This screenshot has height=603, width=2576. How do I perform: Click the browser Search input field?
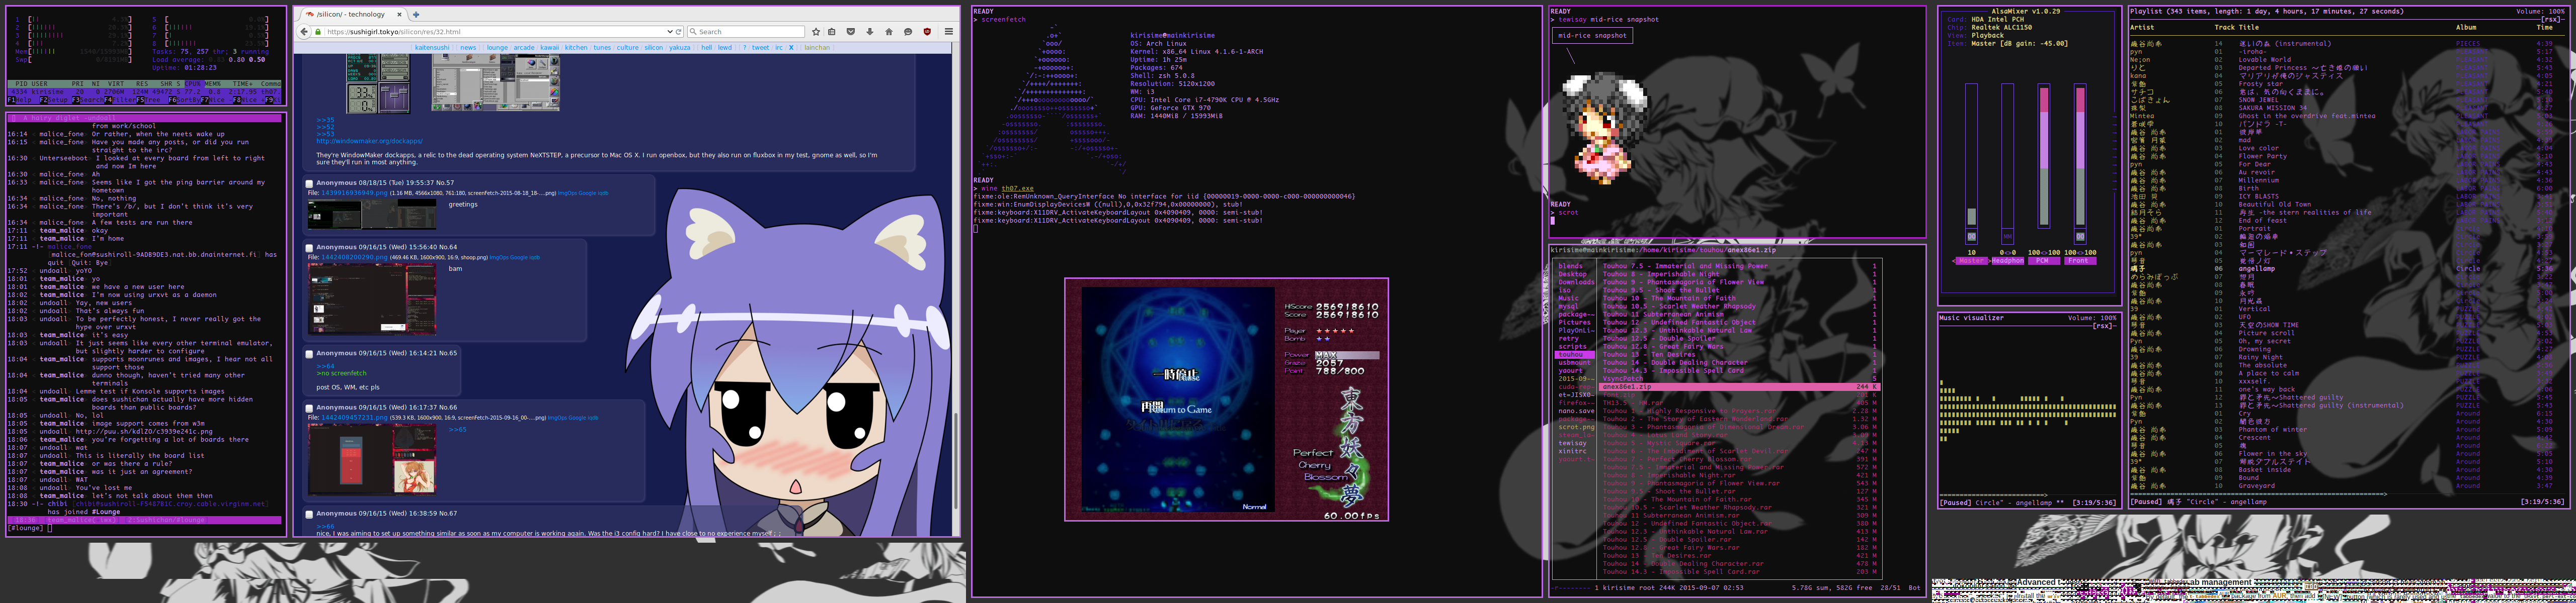point(750,32)
